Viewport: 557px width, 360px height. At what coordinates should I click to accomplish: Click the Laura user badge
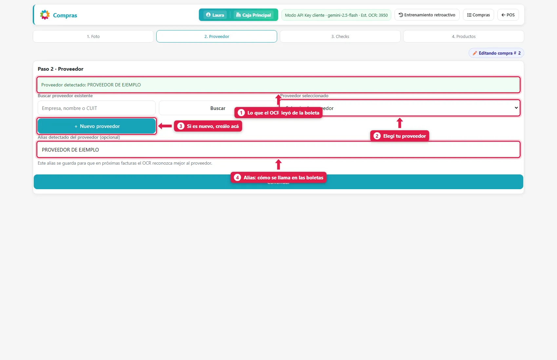[x=215, y=15]
